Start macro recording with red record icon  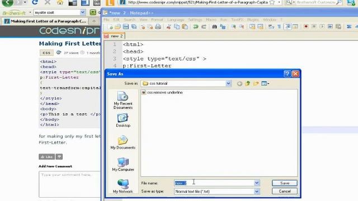306,27
